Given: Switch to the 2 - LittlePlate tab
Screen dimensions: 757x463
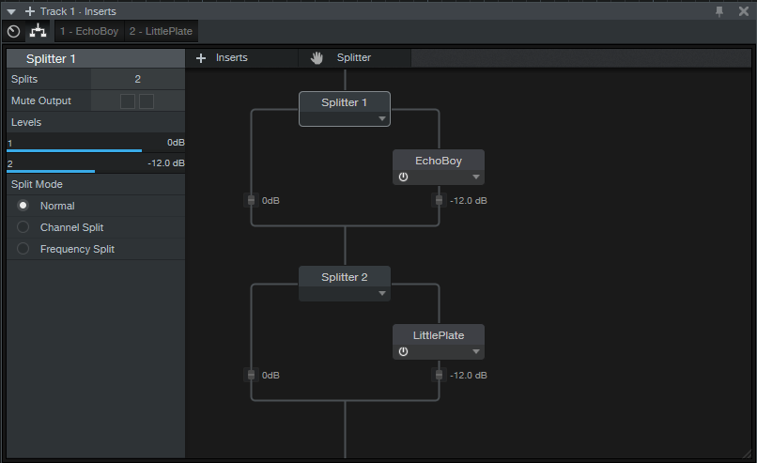Looking at the screenshot, I should coord(161,31).
